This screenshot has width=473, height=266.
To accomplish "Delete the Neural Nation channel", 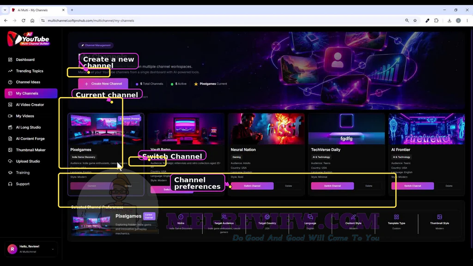I will point(288,186).
